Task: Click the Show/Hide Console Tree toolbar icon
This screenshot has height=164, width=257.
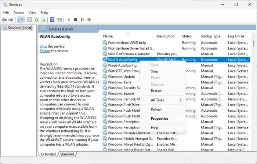Action: tap(20, 20)
